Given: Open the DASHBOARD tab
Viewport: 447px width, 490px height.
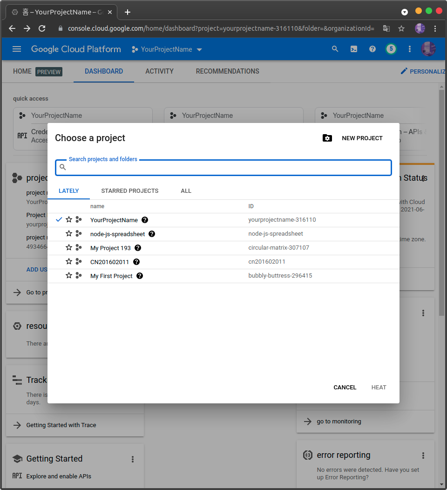Looking at the screenshot, I should (x=104, y=71).
